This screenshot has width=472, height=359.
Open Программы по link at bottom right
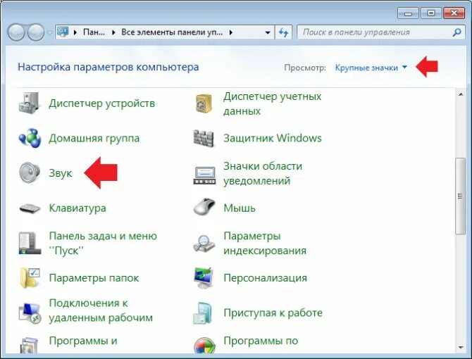[261, 341]
